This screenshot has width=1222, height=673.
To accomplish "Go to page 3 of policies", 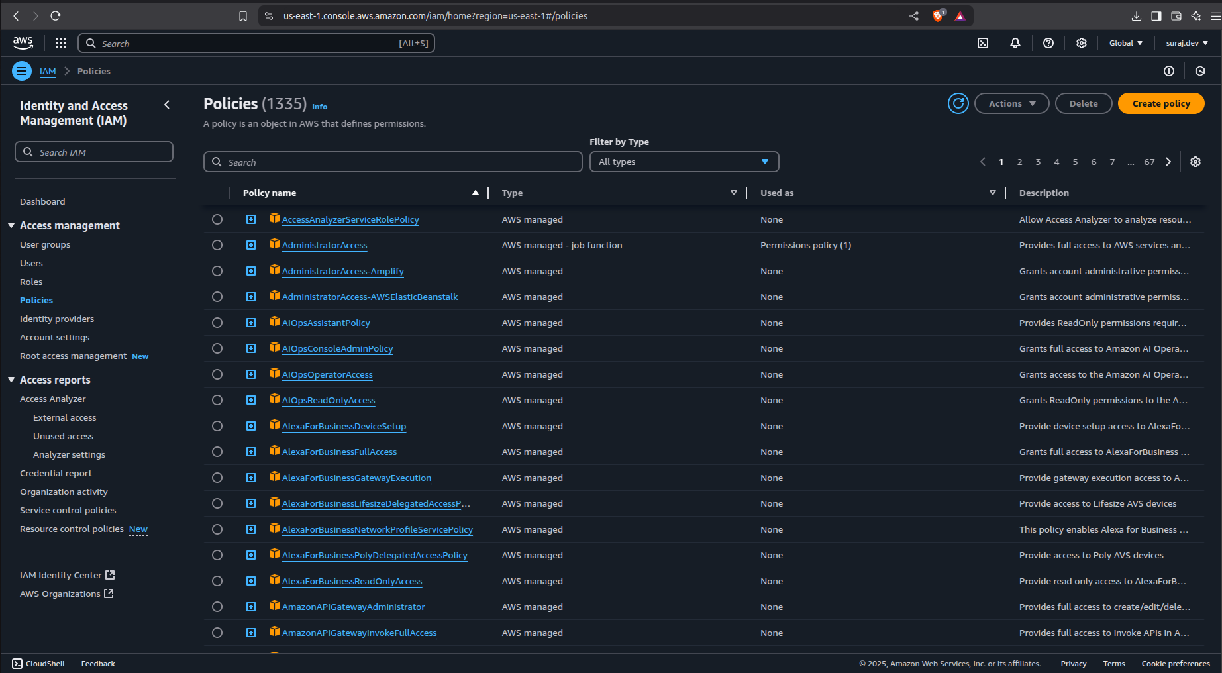I will click(1038, 162).
